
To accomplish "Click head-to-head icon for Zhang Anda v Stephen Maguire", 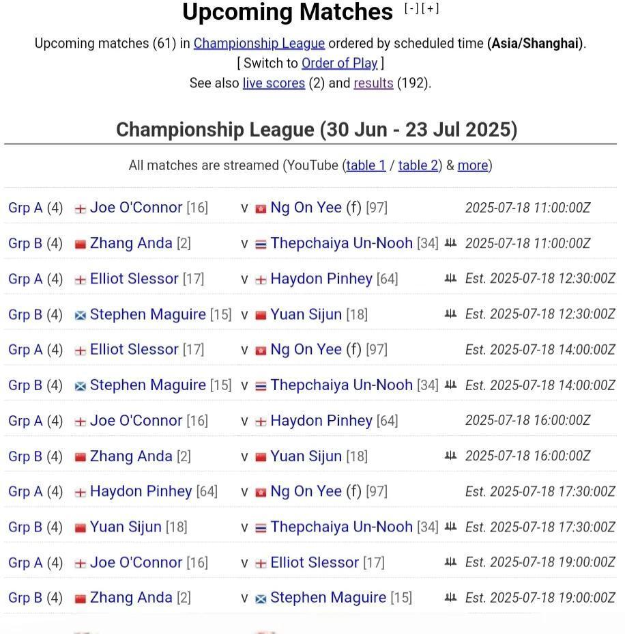I will 450,597.
